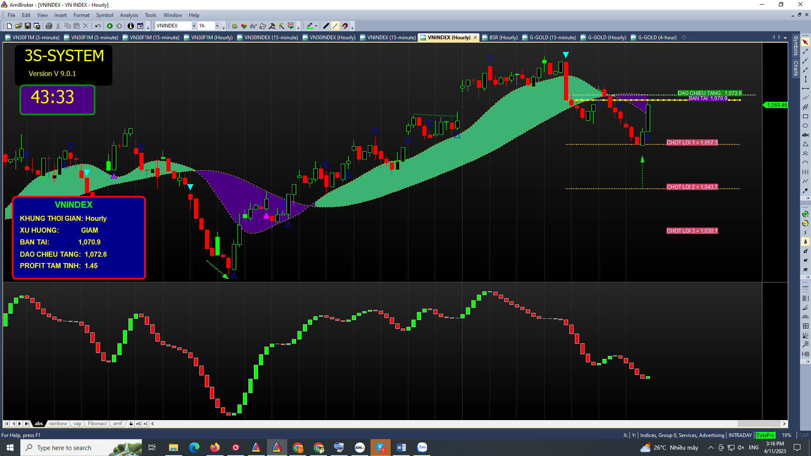
Task: Open Zalo from the Windows taskbar
Action: click(x=422, y=448)
